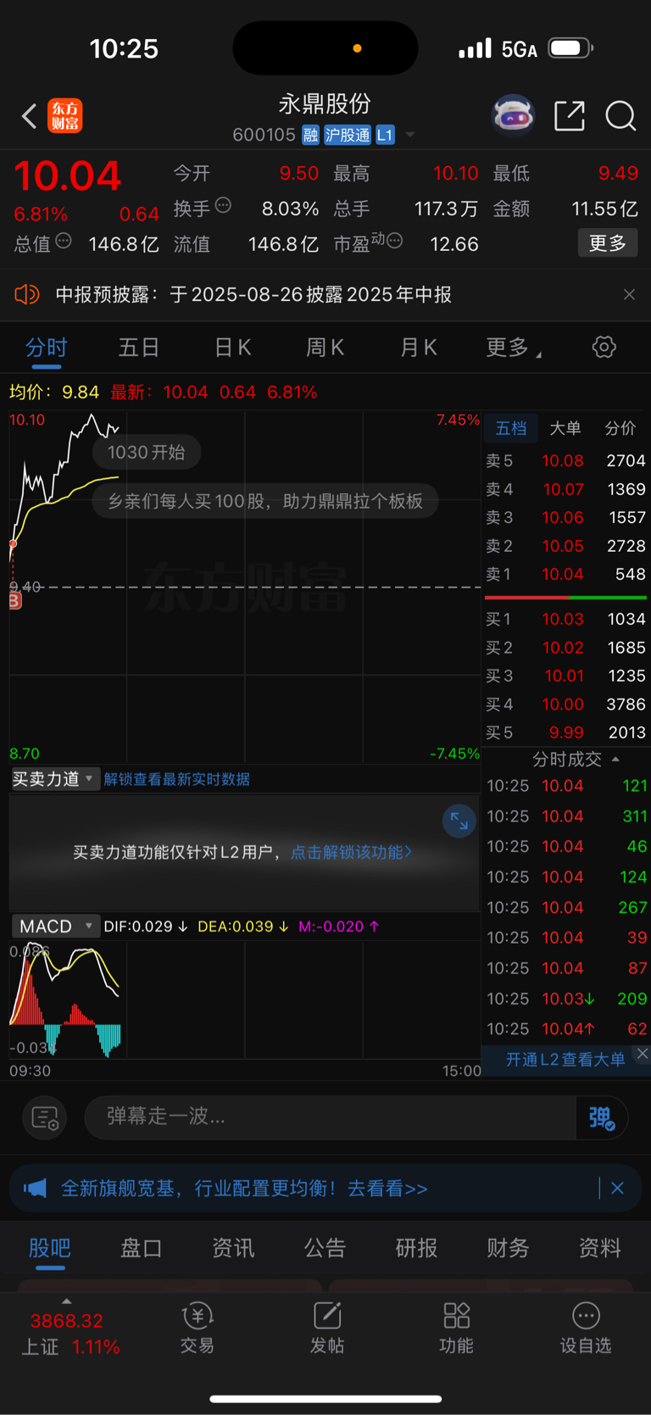Select the 分价 tab
This screenshot has width=651, height=1415.
point(620,428)
